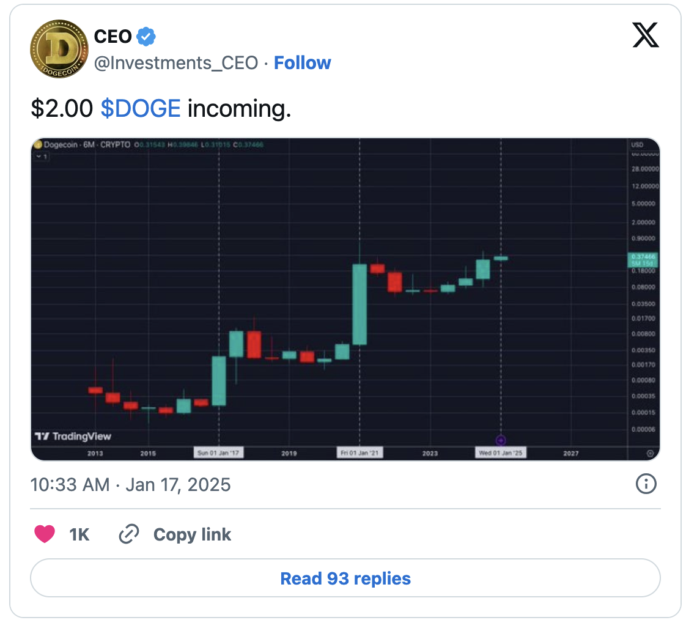The image size is (686, 620).
Task: Click the blue verified badge
Action: [146, 37]
